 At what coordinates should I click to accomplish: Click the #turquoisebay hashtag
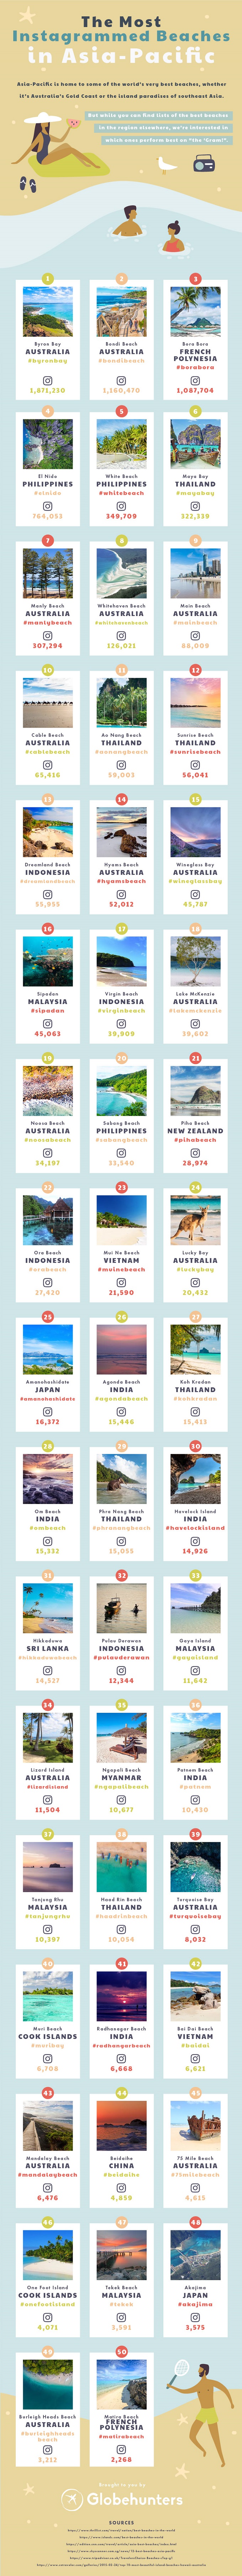(195, 1916)
